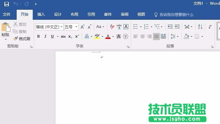Click the Asian Layout icon

[x=187, y=27]
